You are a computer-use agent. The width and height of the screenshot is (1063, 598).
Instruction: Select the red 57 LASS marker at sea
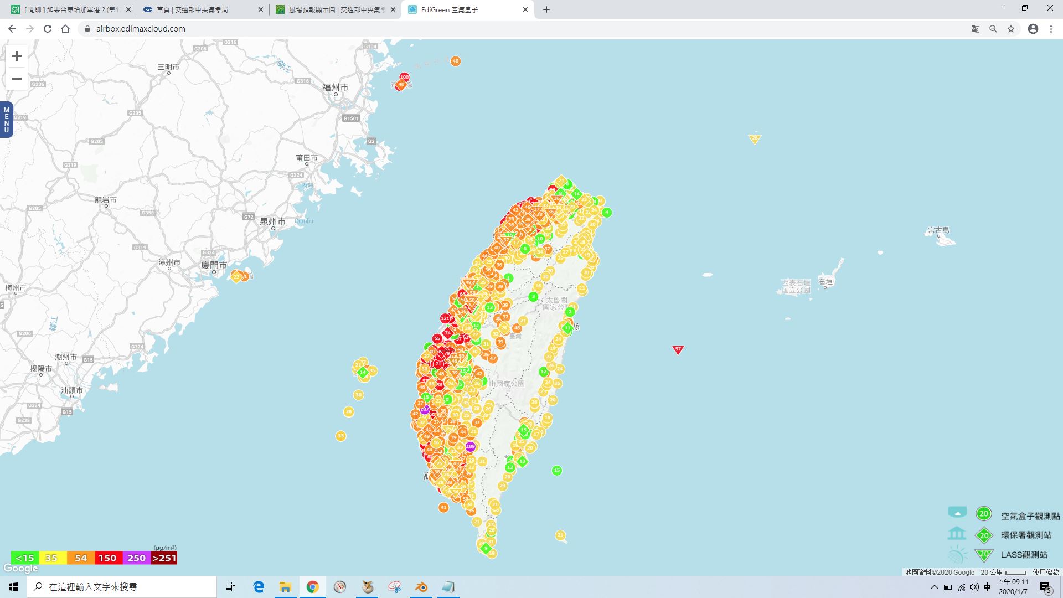coord(678,349)
